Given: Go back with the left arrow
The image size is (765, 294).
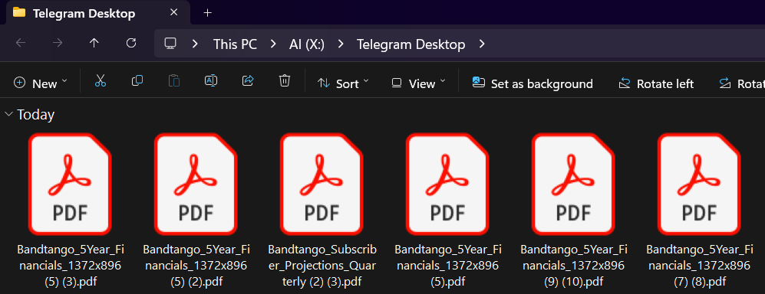Looking at the screenshot, I should [x=21, y=44].
